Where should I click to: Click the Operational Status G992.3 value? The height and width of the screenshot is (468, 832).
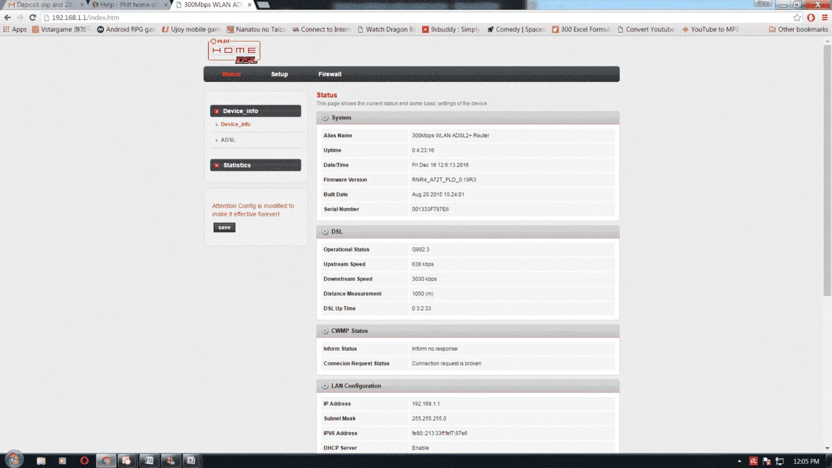pyautogui.click(x=420, y=250)
